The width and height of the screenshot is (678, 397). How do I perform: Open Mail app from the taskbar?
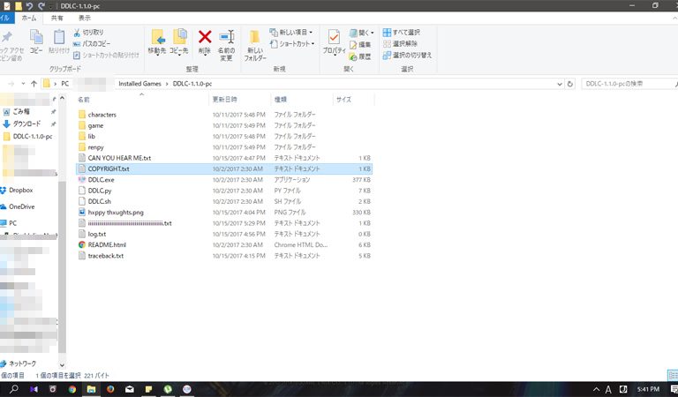(x=129, y=389)
